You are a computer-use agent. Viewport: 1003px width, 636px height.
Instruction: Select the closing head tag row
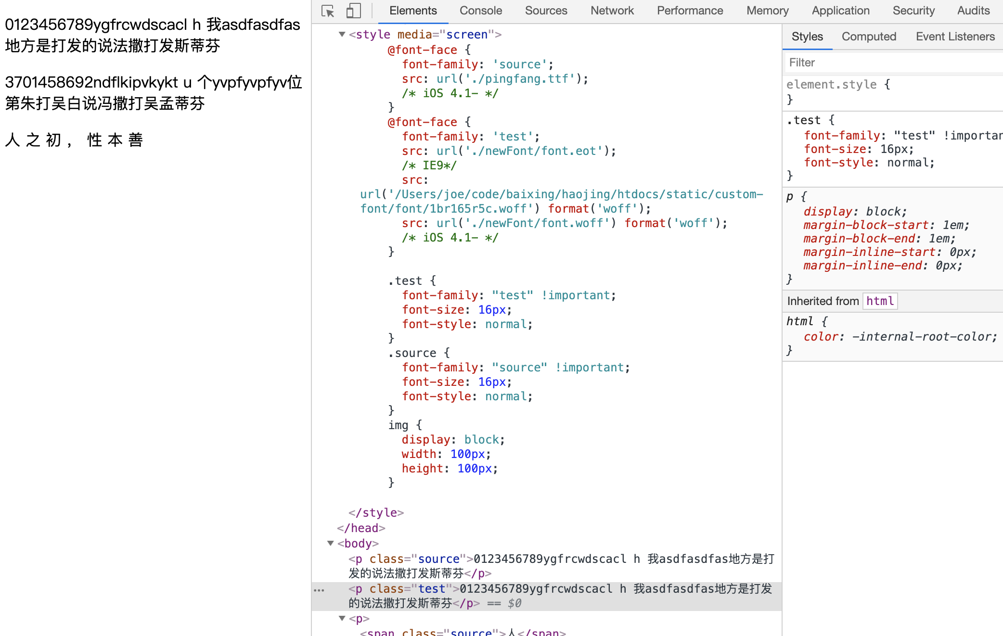coord(361,528)
